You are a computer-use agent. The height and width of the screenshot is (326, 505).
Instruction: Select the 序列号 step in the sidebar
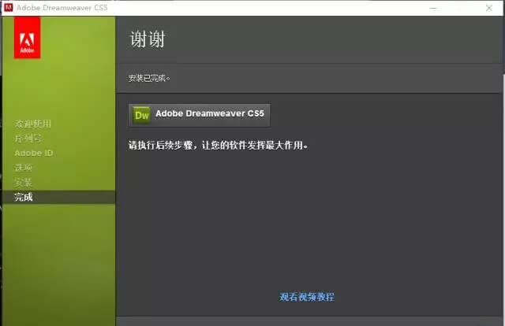click(x=28, y=139)
